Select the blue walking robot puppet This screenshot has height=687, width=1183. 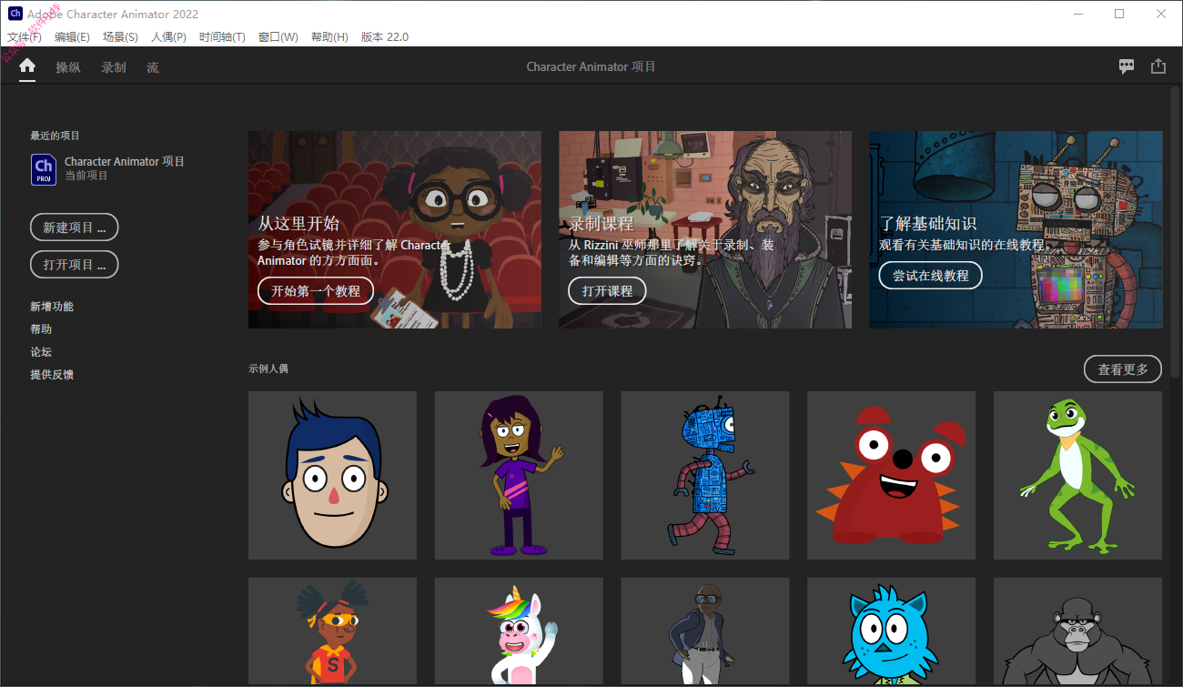coord(705,475)
